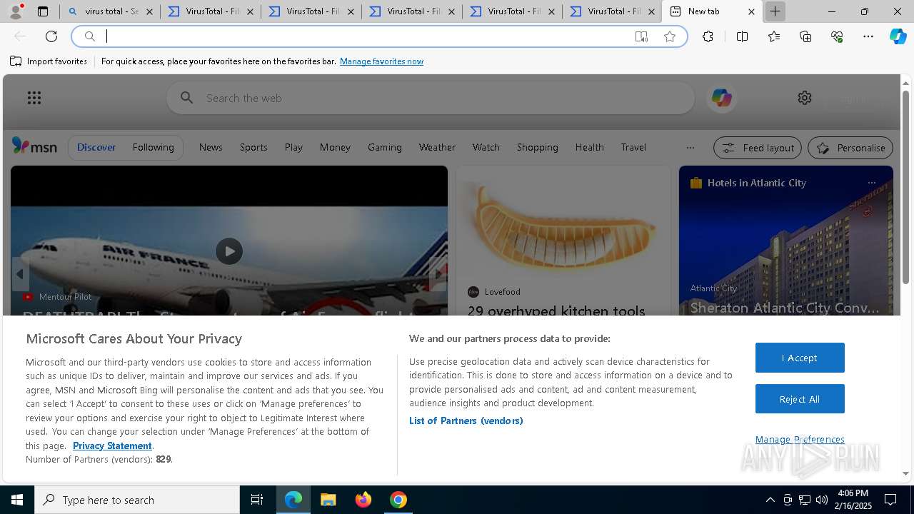
Task: Click the Personalise button
Action: (x=850, y=148)
